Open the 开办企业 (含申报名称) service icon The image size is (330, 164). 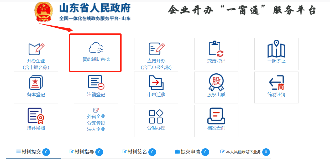(36, 50)
